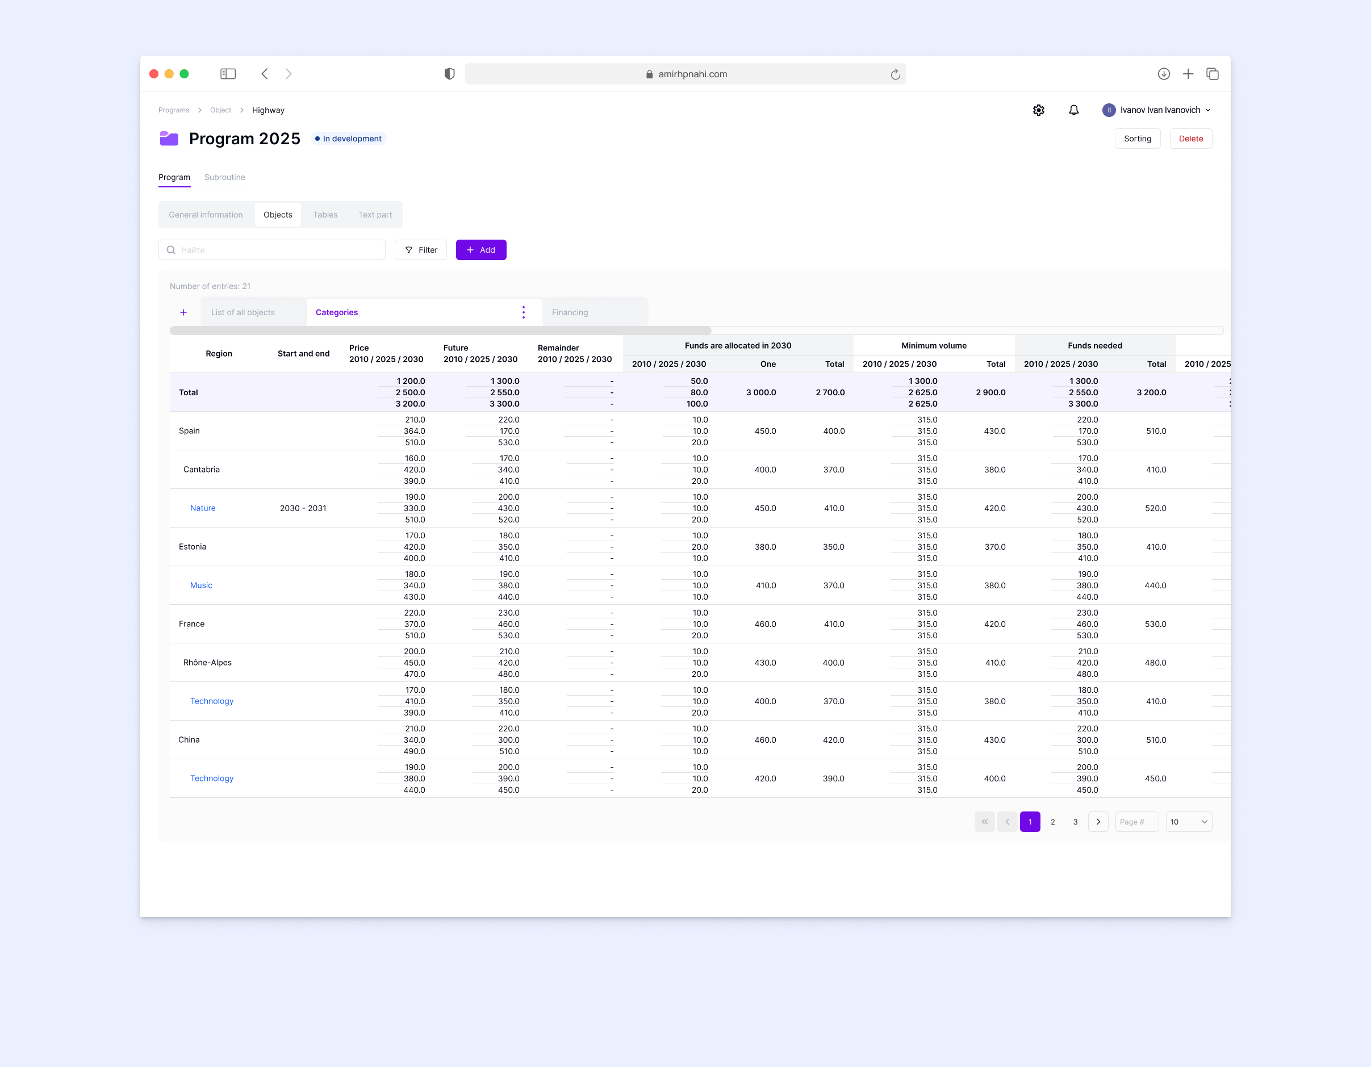Open the Nature category link
Viewport: 1371px width, 1067px height.
202,508
